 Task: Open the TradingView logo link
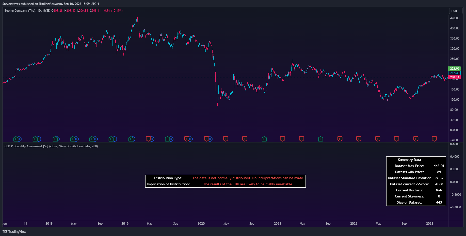[x=14, y=231]
